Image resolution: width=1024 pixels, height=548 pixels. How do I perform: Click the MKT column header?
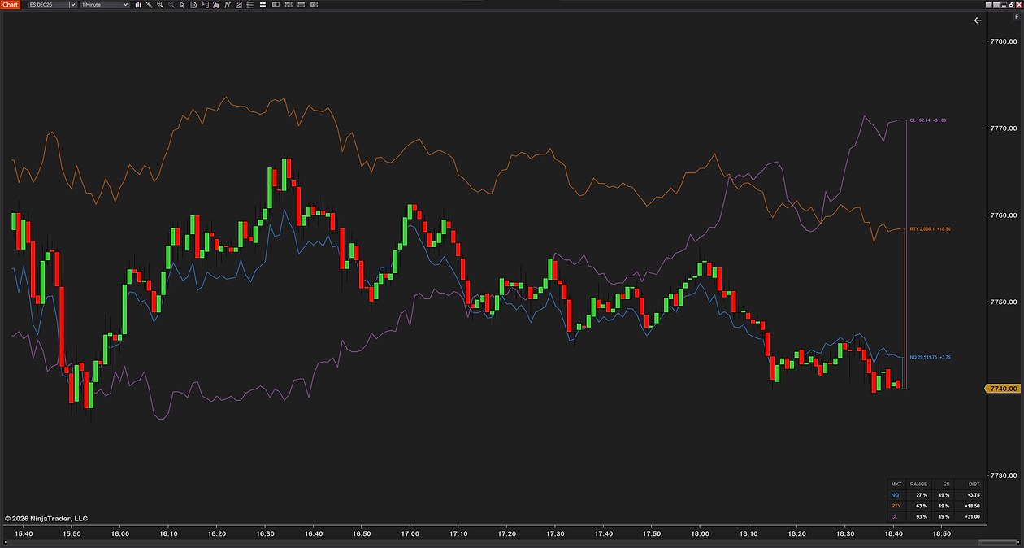tap(896, 484)
